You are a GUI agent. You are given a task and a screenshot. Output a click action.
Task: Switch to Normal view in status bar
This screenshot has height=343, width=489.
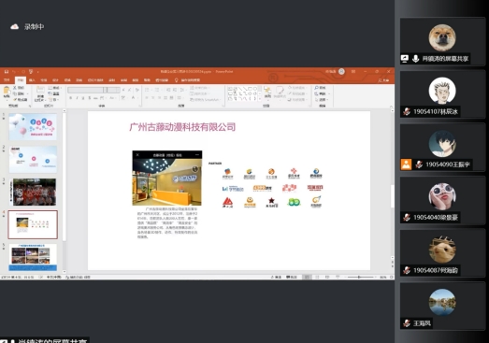coord(307,277)
